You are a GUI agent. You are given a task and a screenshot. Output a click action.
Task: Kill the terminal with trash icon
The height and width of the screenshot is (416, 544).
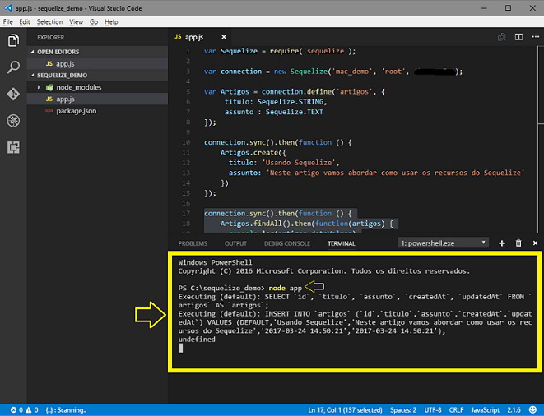[x=518, y=243]
